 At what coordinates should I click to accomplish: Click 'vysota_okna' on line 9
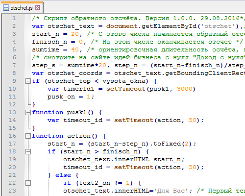pos(124,81)
